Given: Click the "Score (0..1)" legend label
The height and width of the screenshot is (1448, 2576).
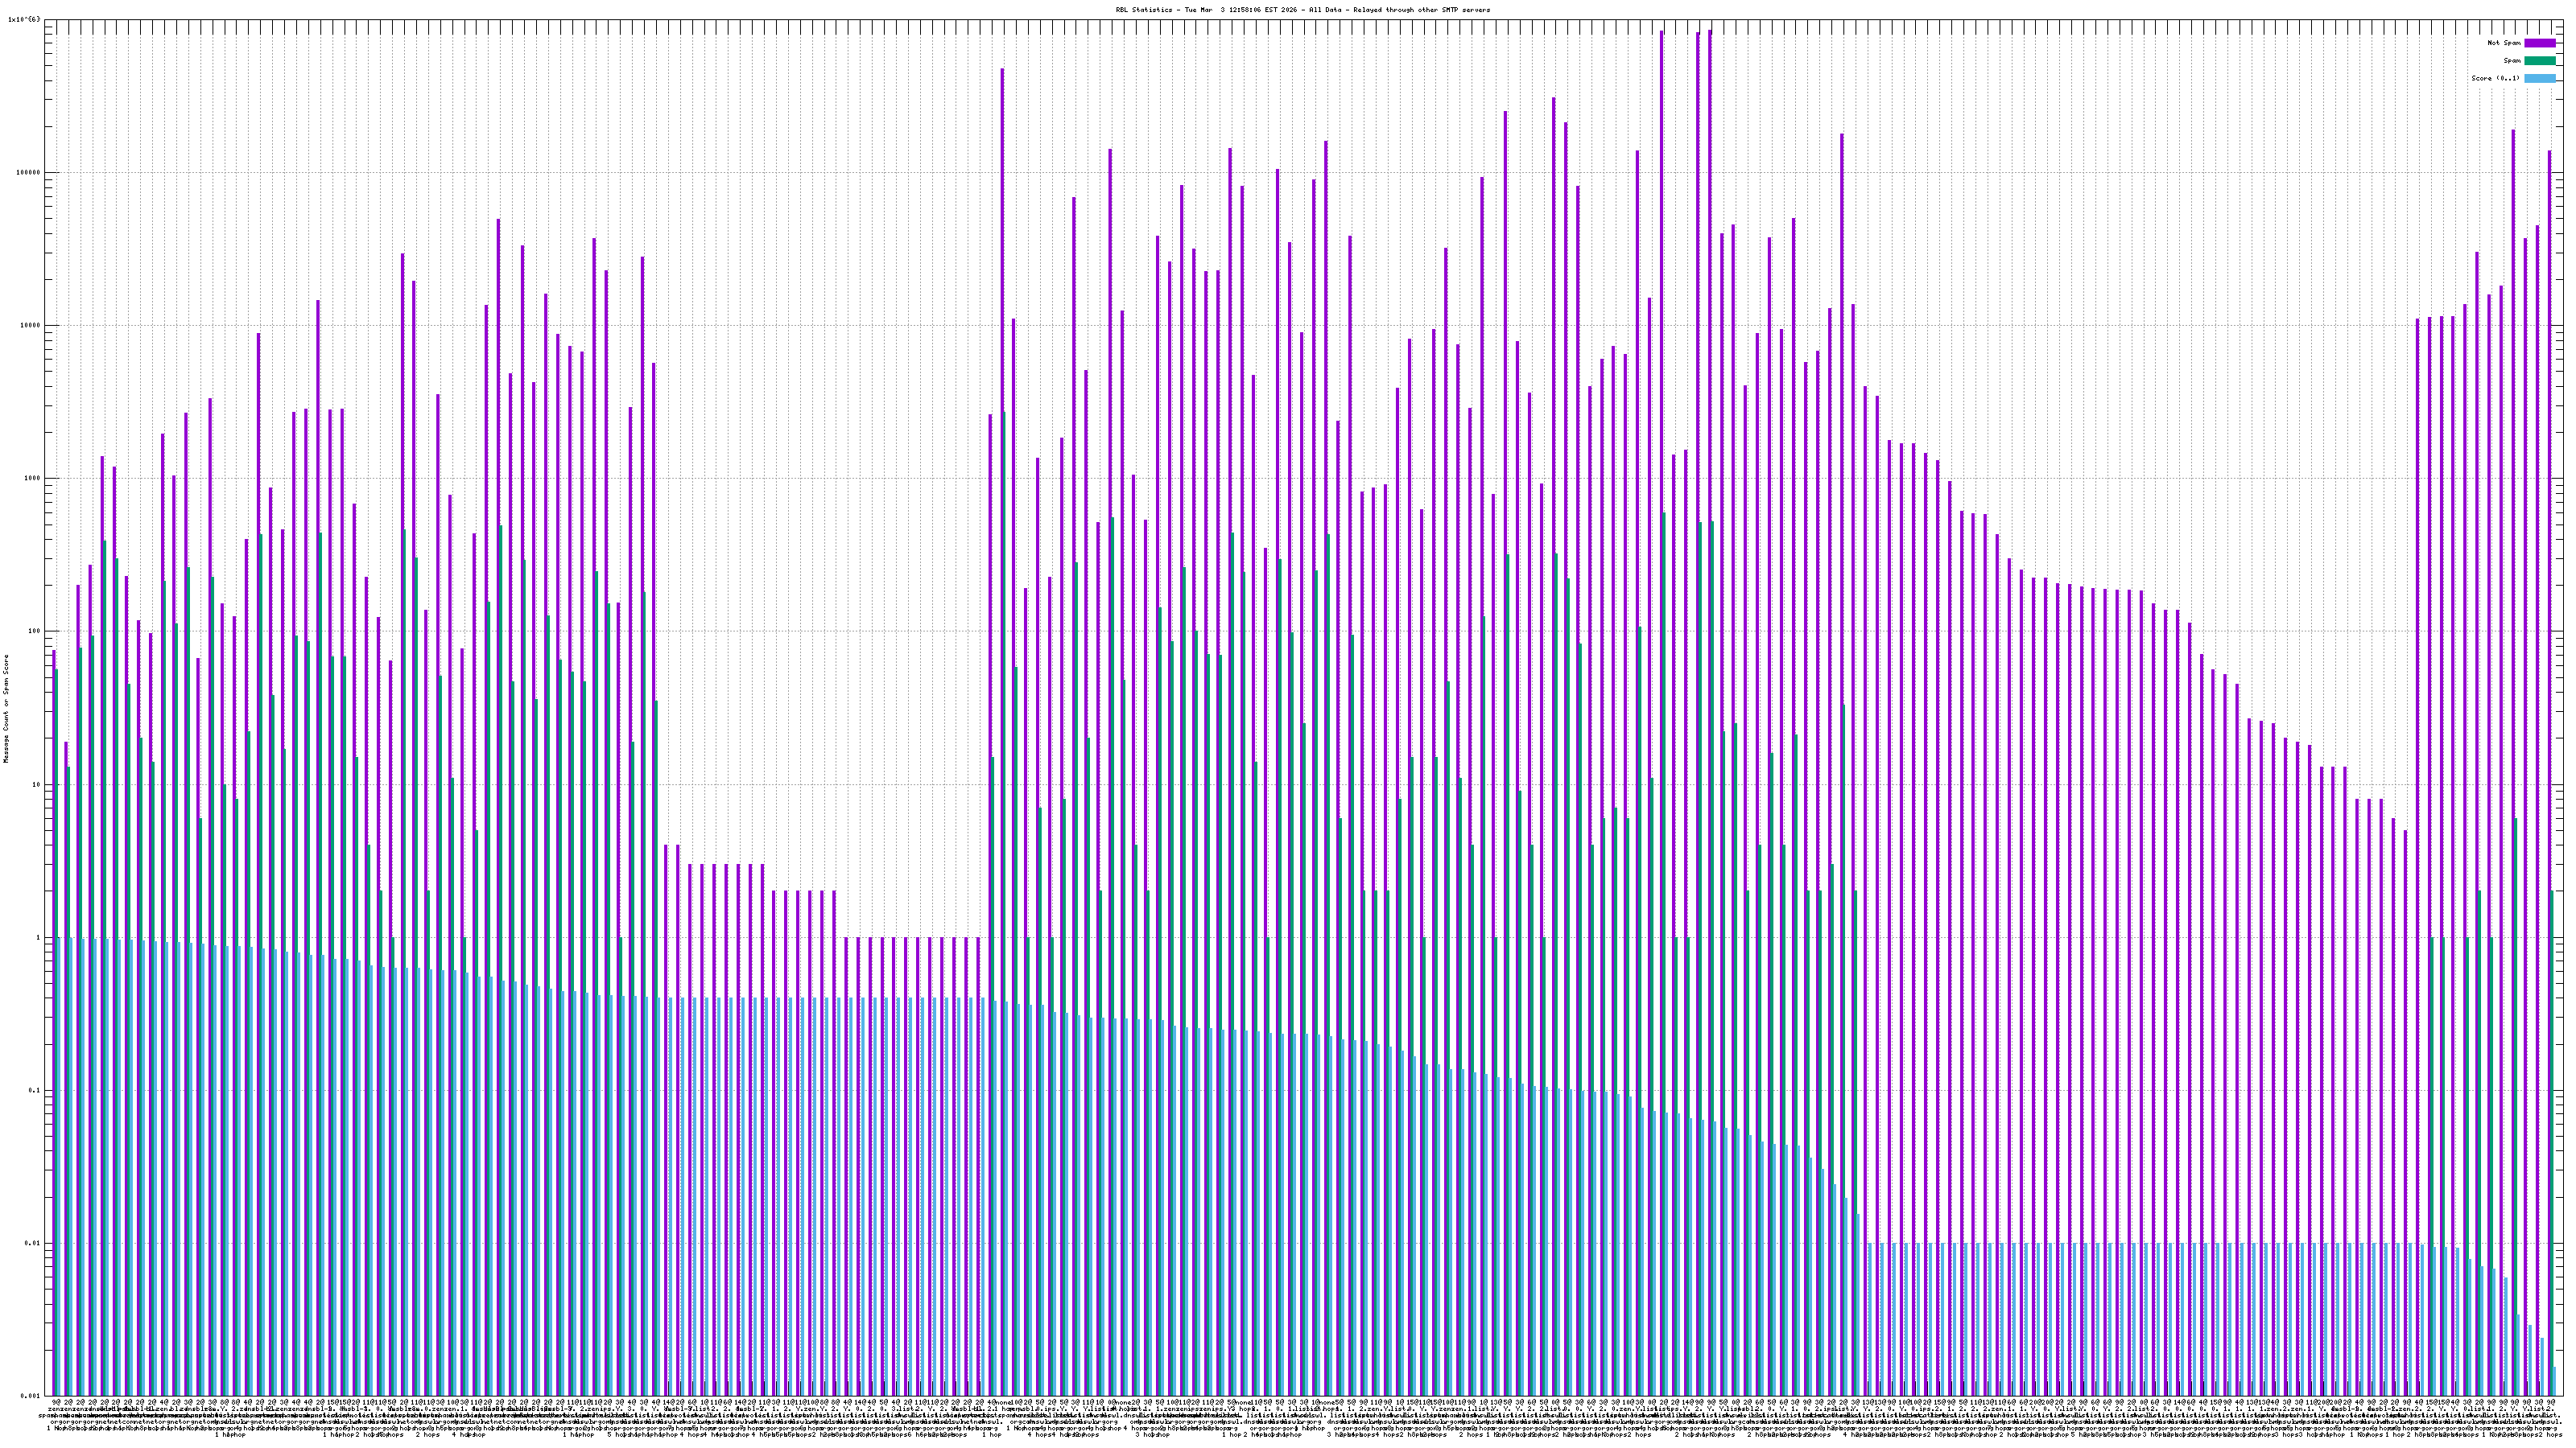Looking at the screenshot, I should tap(2495, 78).
